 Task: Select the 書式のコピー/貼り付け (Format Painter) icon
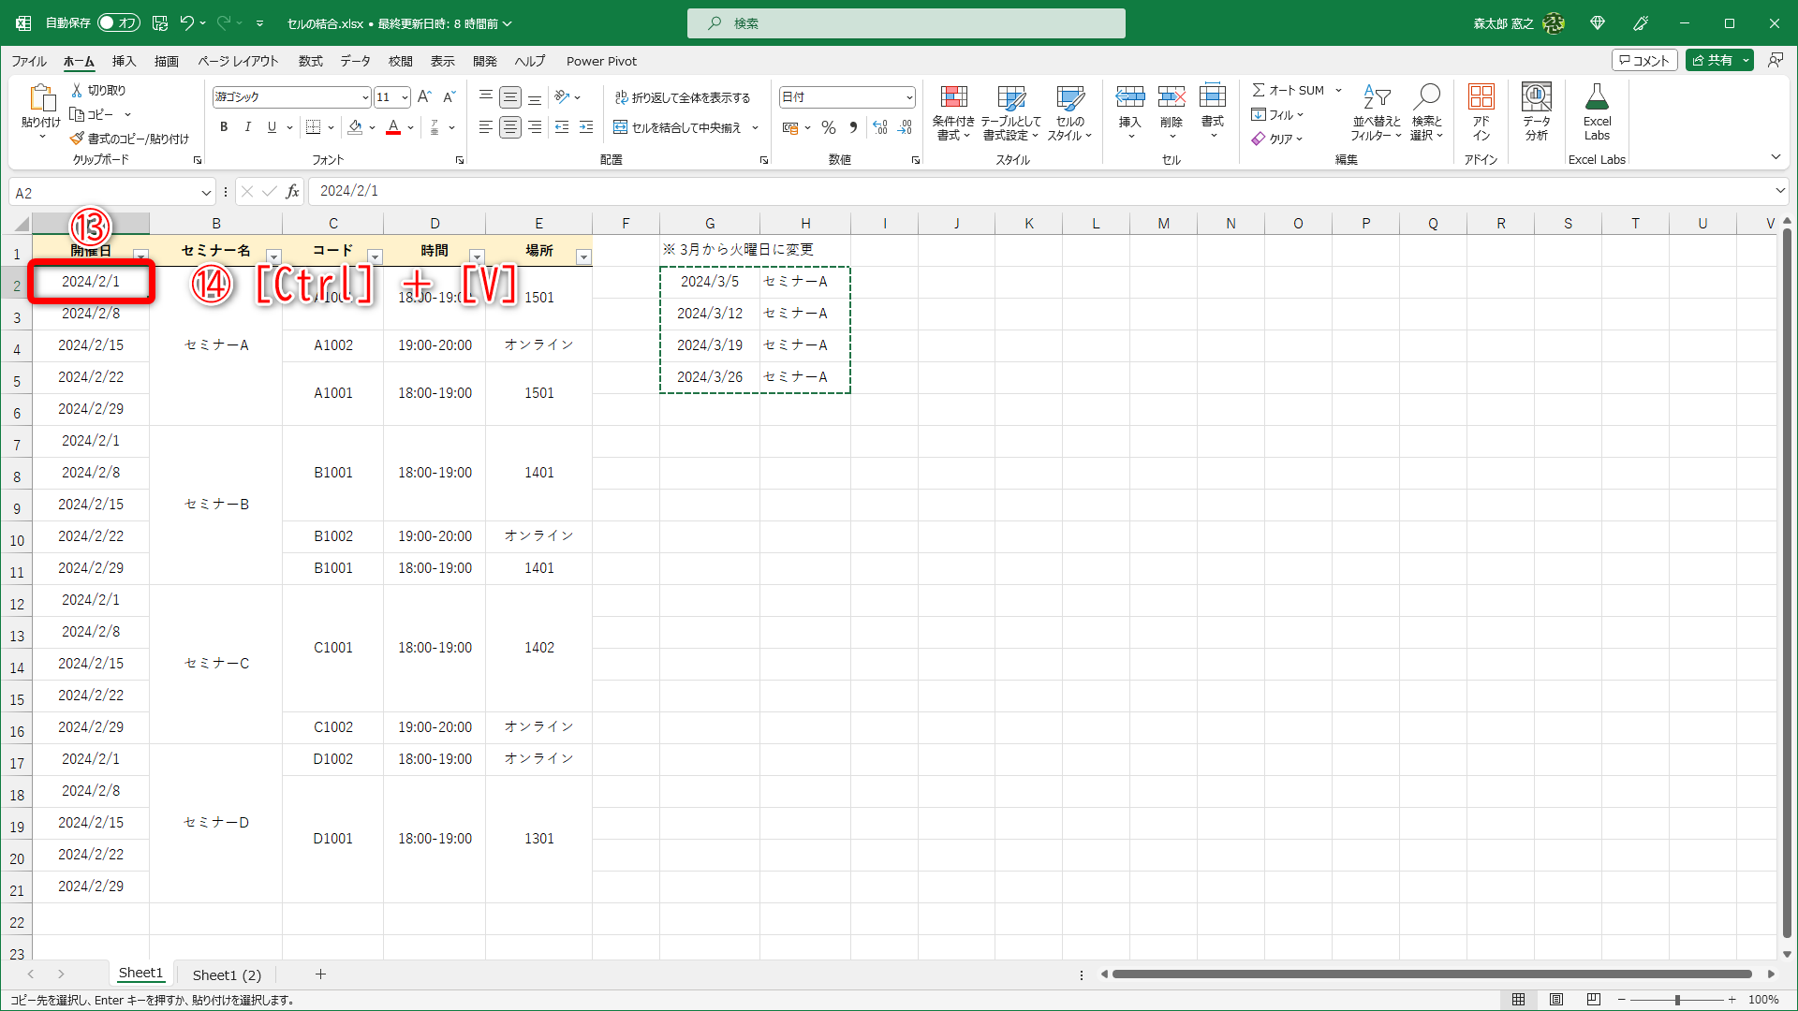click(x=79, y=138)
